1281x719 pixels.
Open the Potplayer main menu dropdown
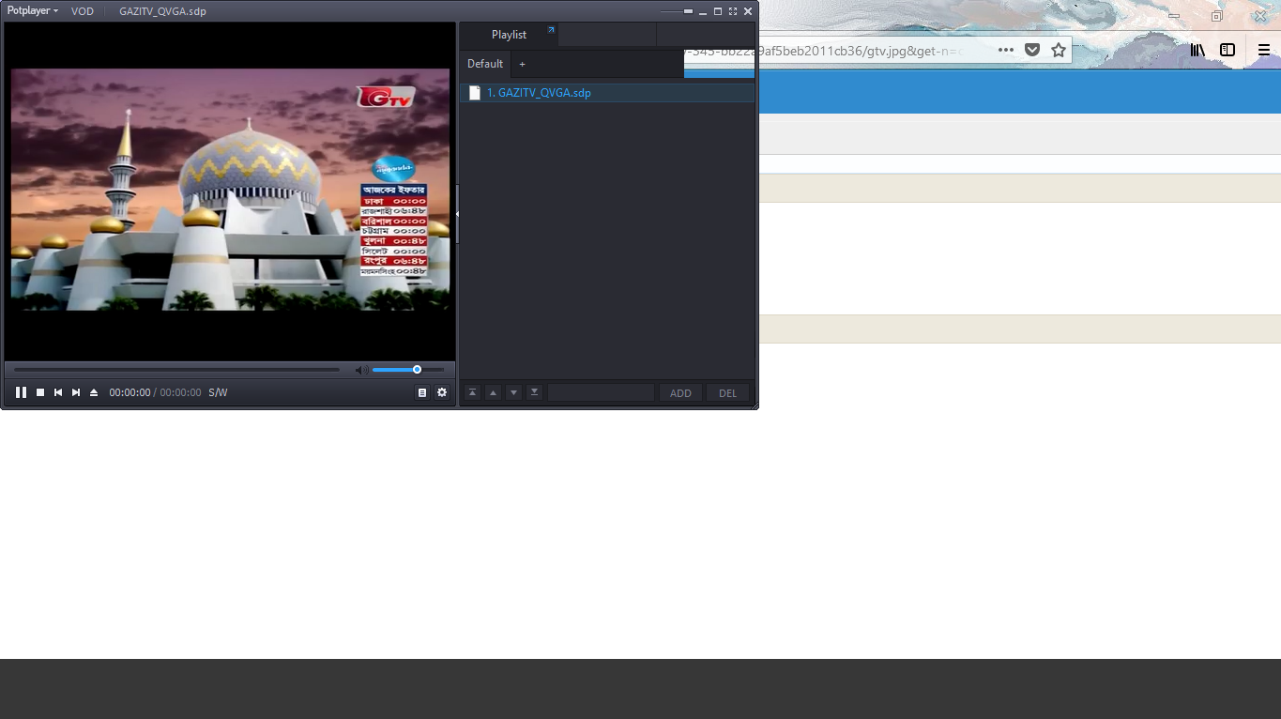point(33,11)
